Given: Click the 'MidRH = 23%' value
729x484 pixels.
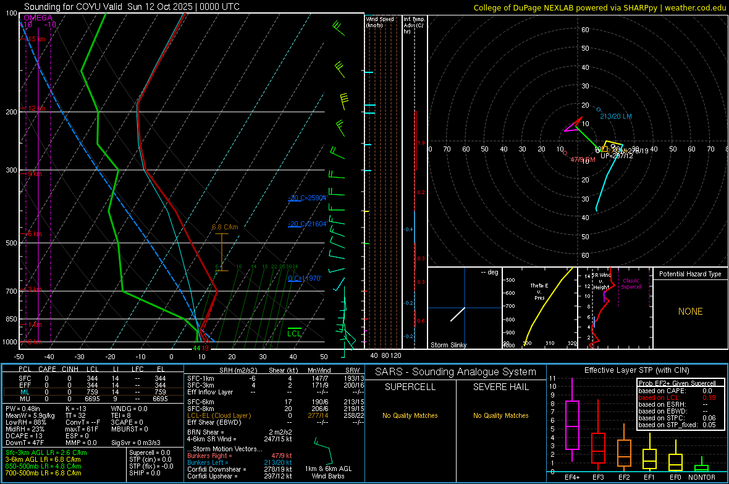Looking at the screenshot, I should [x=25, y=429].
